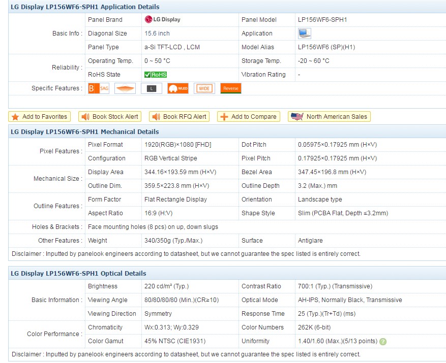Click the Reliability row label
This screenshot has width=446, height=363.
(x=67, y=68)
